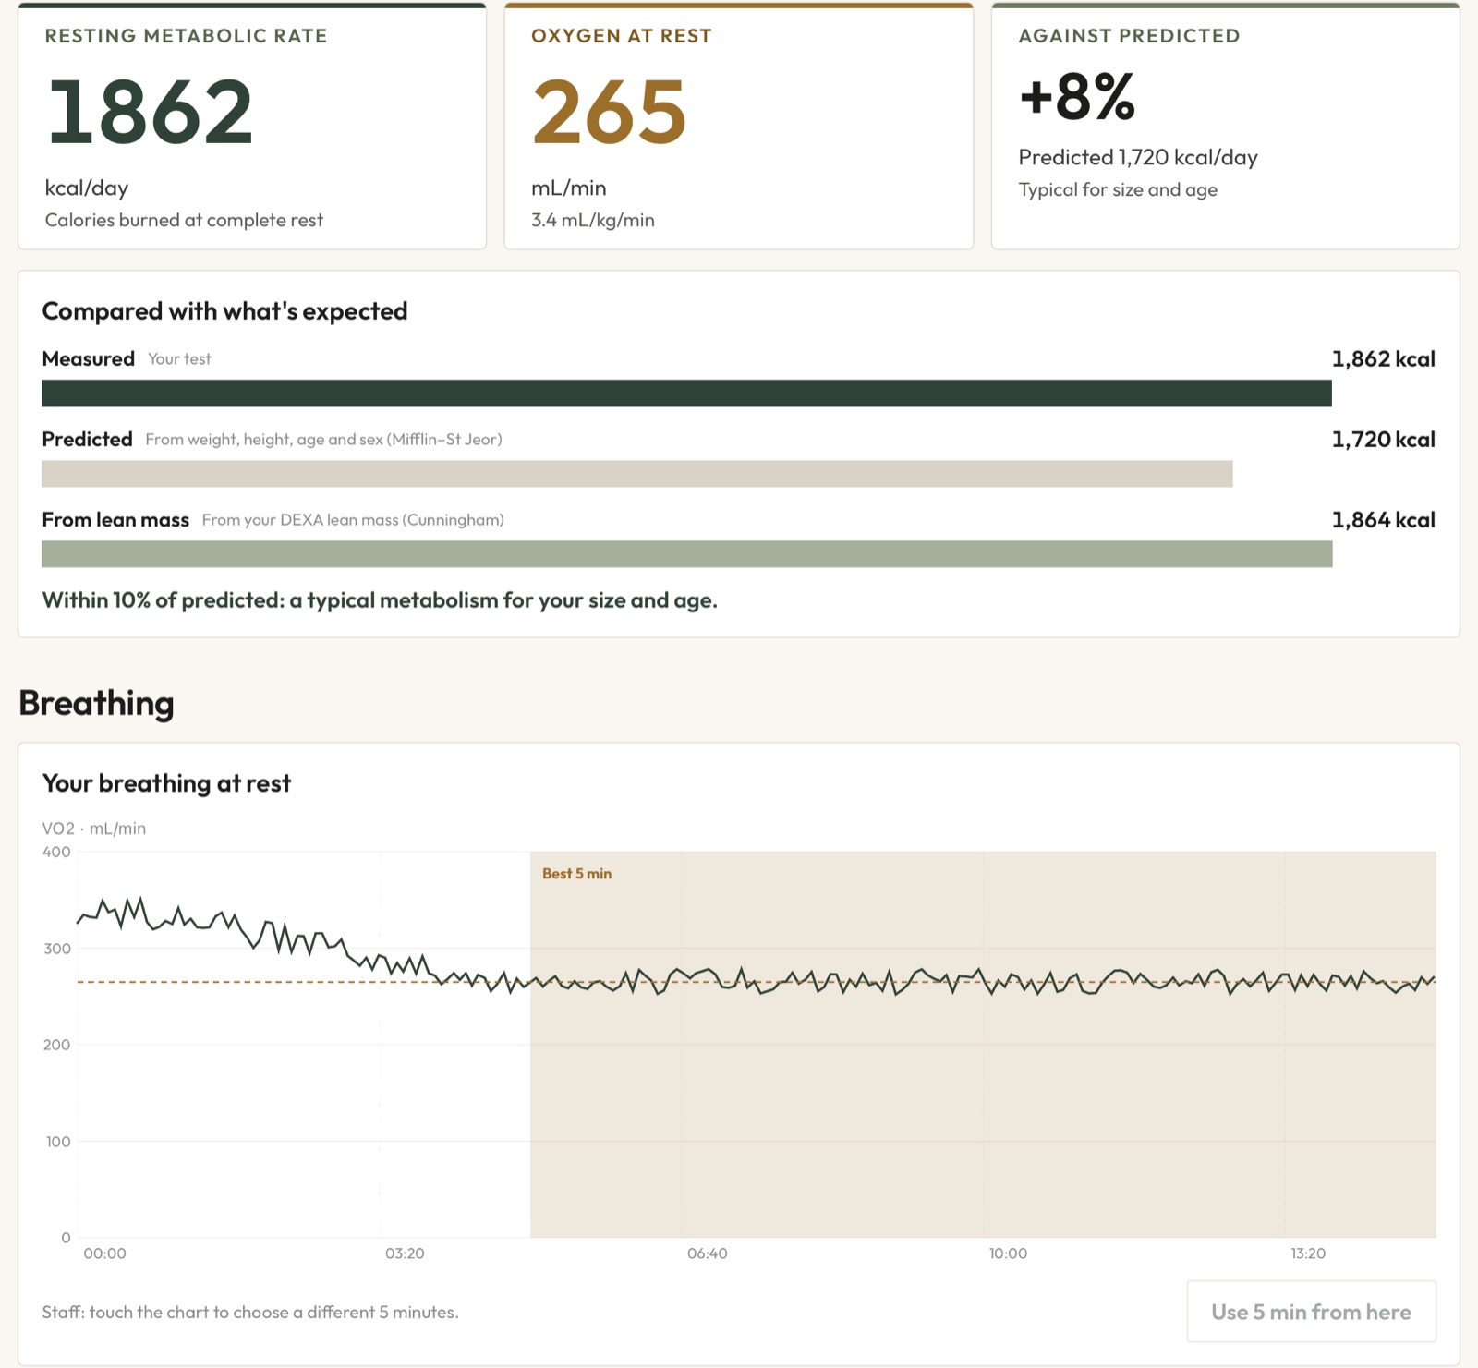
Task: Click 'Your test' label beside Measured
Action: 179,359
